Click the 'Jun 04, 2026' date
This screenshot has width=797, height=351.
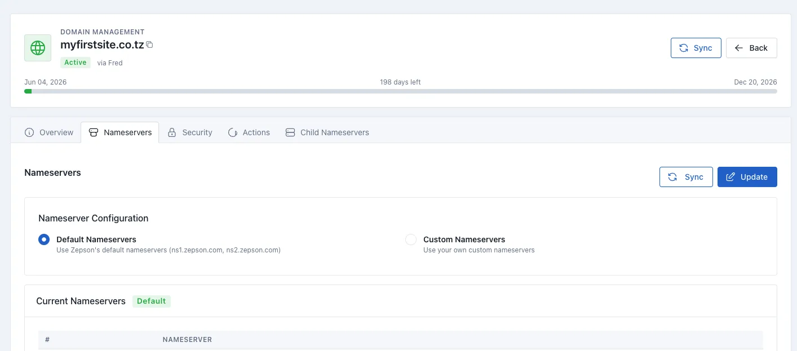[46, 82]
